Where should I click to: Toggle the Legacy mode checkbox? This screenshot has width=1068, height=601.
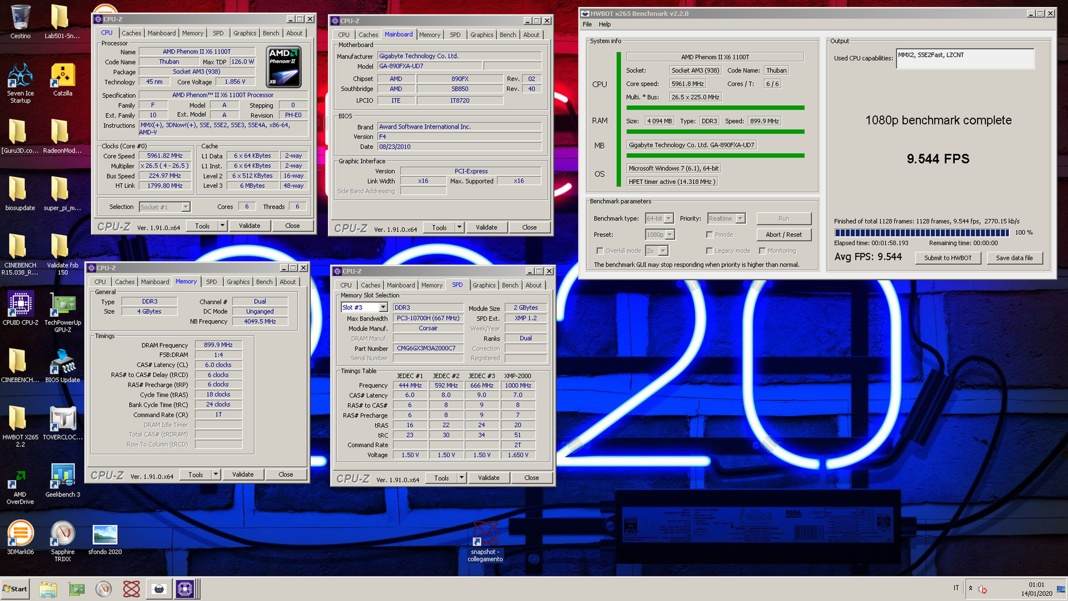pyautogui.click(x=709, y=251)
